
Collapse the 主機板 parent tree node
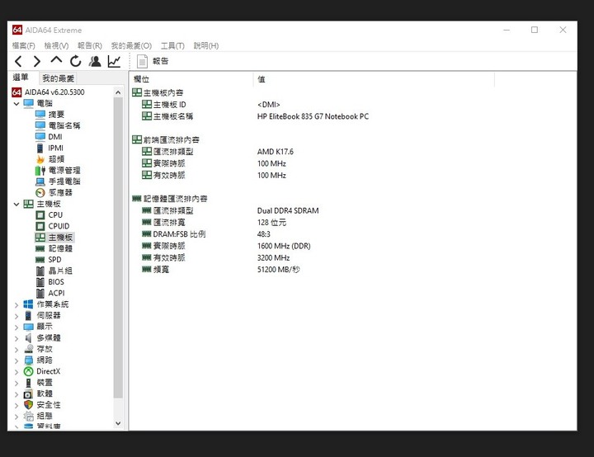[16, 205]
